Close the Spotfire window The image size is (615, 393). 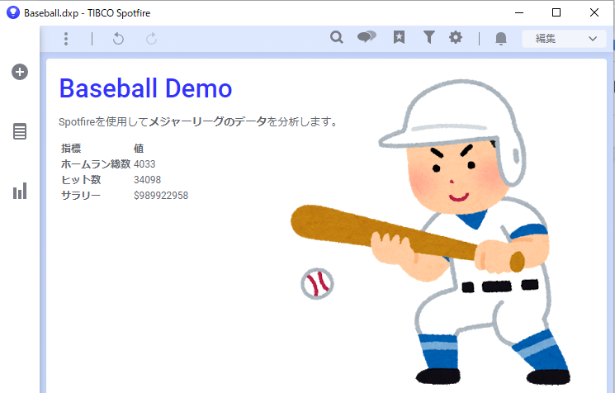click(594, 12)
